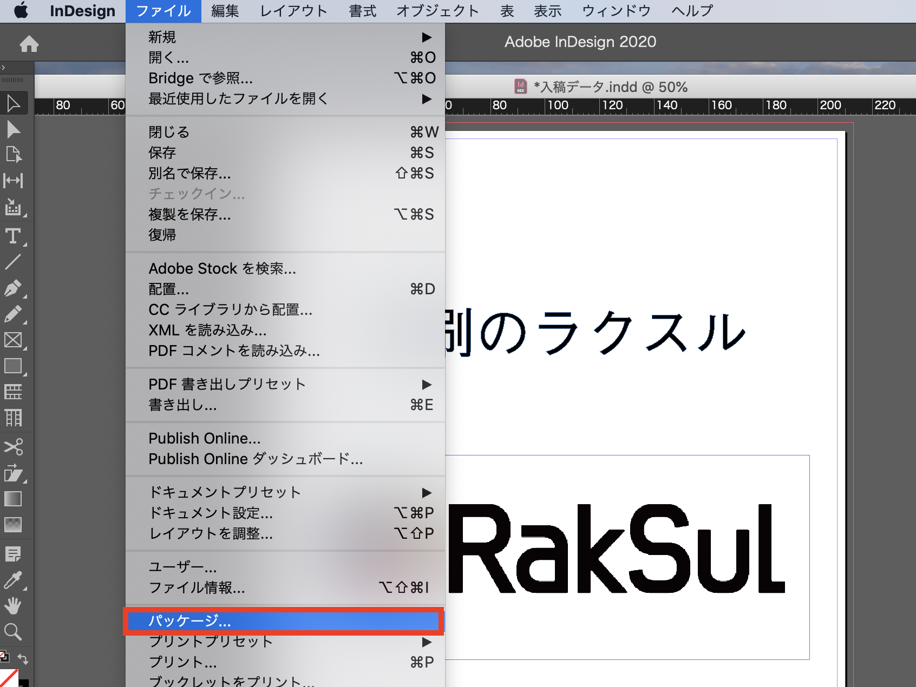Choose 別名で保存...

click(285, 173)
